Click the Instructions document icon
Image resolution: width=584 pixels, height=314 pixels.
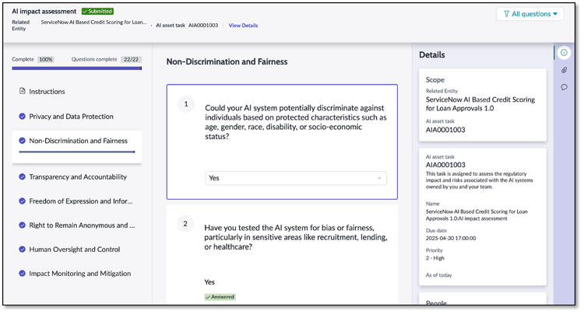[22, 92]
